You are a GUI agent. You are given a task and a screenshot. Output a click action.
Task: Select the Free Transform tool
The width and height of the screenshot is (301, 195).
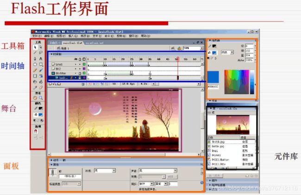click(x=35, y=76)
